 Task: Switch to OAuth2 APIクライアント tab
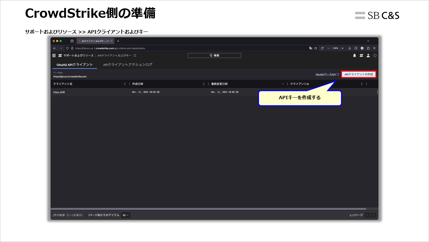(75, 65)
